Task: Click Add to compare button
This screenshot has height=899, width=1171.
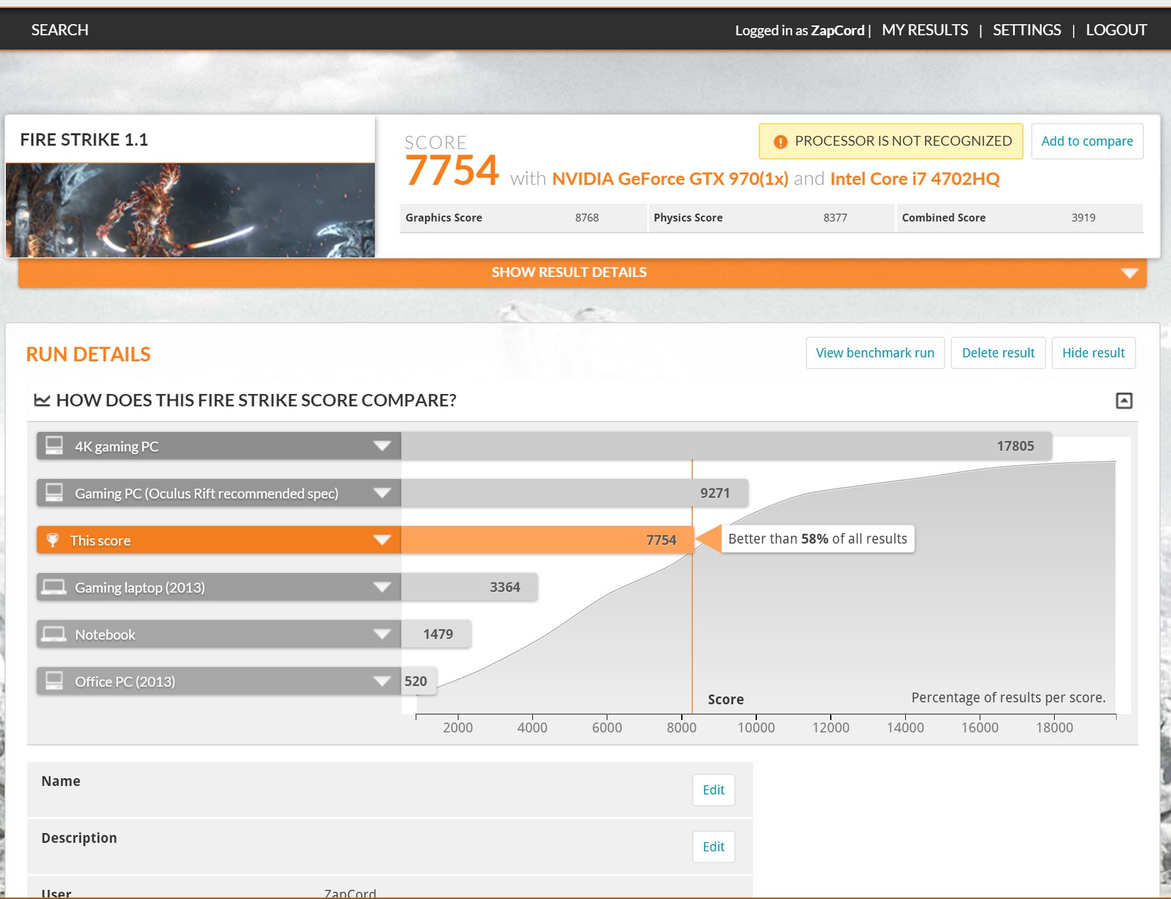Action: pos(1087,141)
